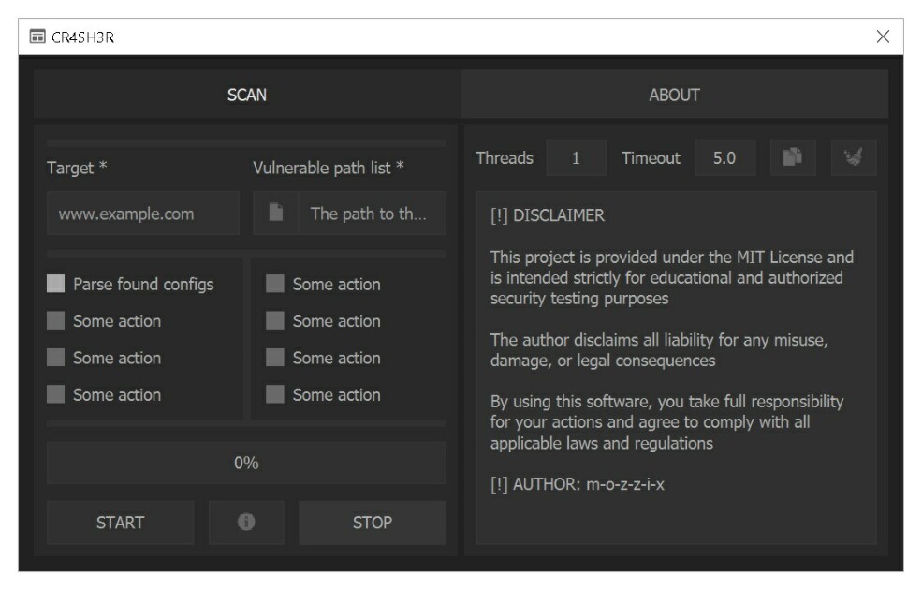Tick the bottom Some action checkbox in right column

[x=274, y=394]
